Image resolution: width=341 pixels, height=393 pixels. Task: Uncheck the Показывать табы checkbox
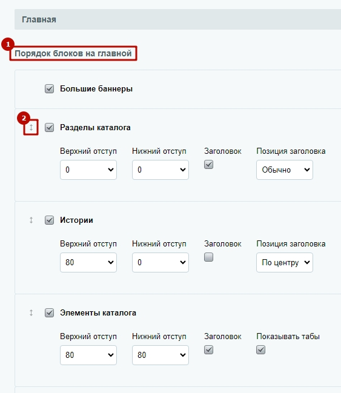tap(261, 349)
